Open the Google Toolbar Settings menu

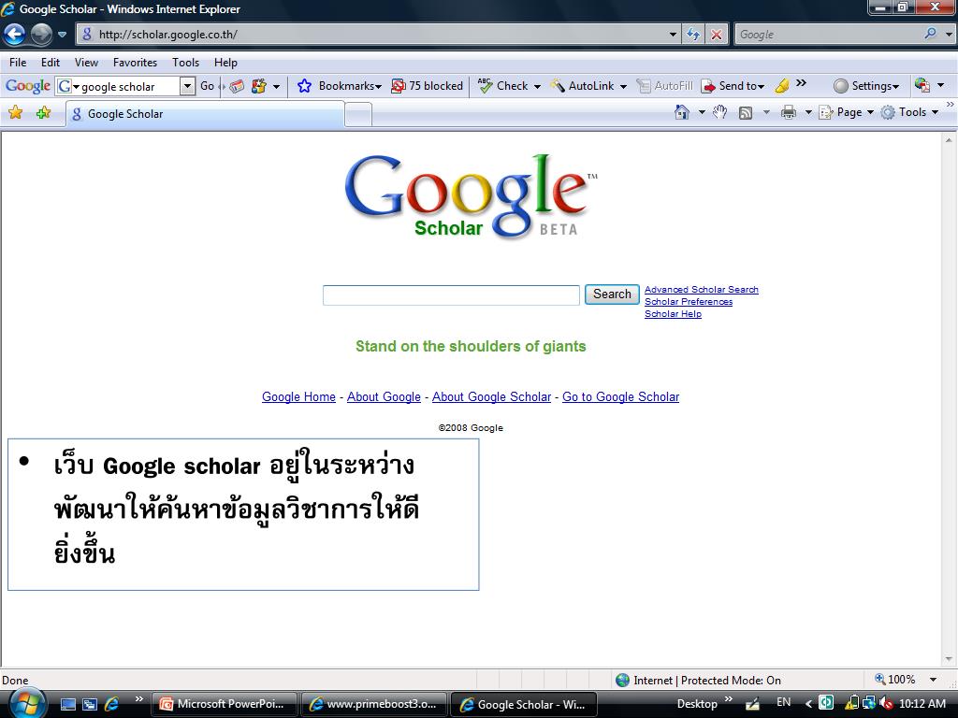tap(866, 86)
